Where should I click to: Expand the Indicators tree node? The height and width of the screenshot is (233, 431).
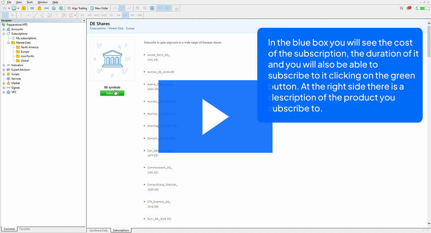4,65
